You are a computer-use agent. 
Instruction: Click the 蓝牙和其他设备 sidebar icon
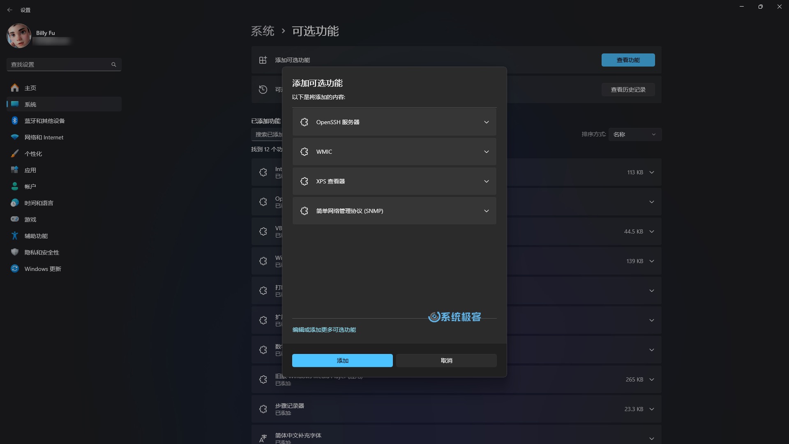(15, 120)
